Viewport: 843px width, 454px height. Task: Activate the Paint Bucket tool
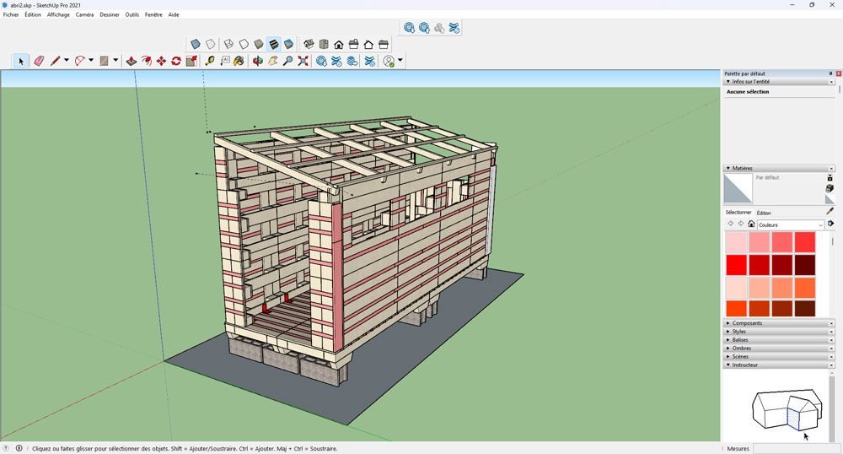pos(239,62)
